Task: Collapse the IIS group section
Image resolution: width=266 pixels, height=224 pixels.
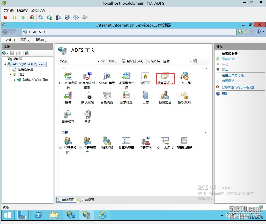Action: point(206,68)
